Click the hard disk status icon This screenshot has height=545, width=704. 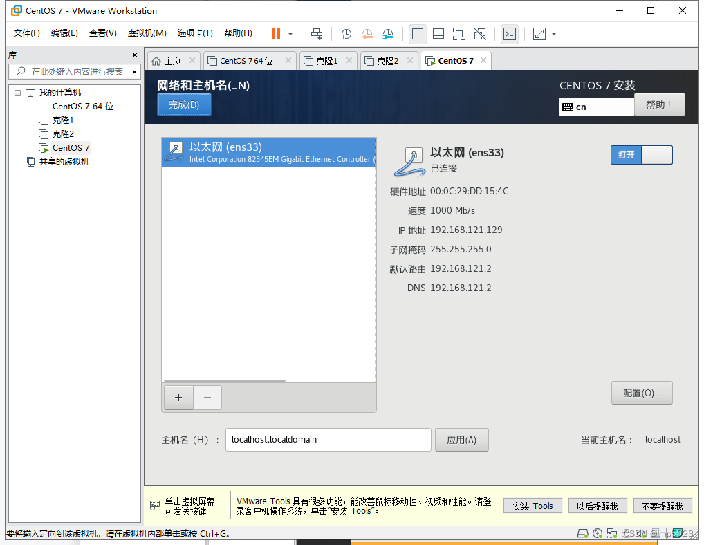point(582,533)
